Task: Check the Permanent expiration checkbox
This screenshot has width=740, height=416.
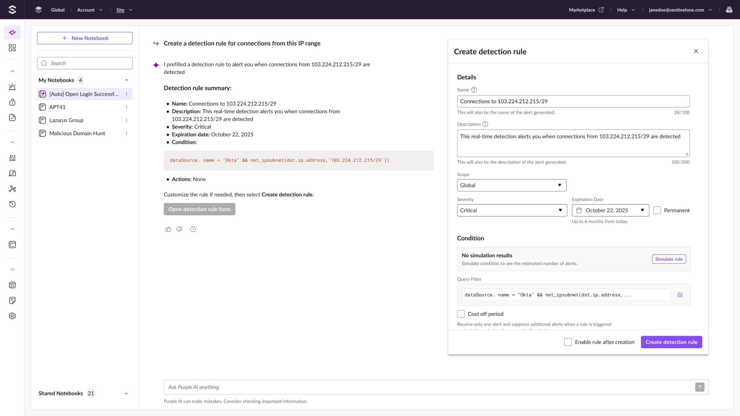Action: click(x=657, y=210)
